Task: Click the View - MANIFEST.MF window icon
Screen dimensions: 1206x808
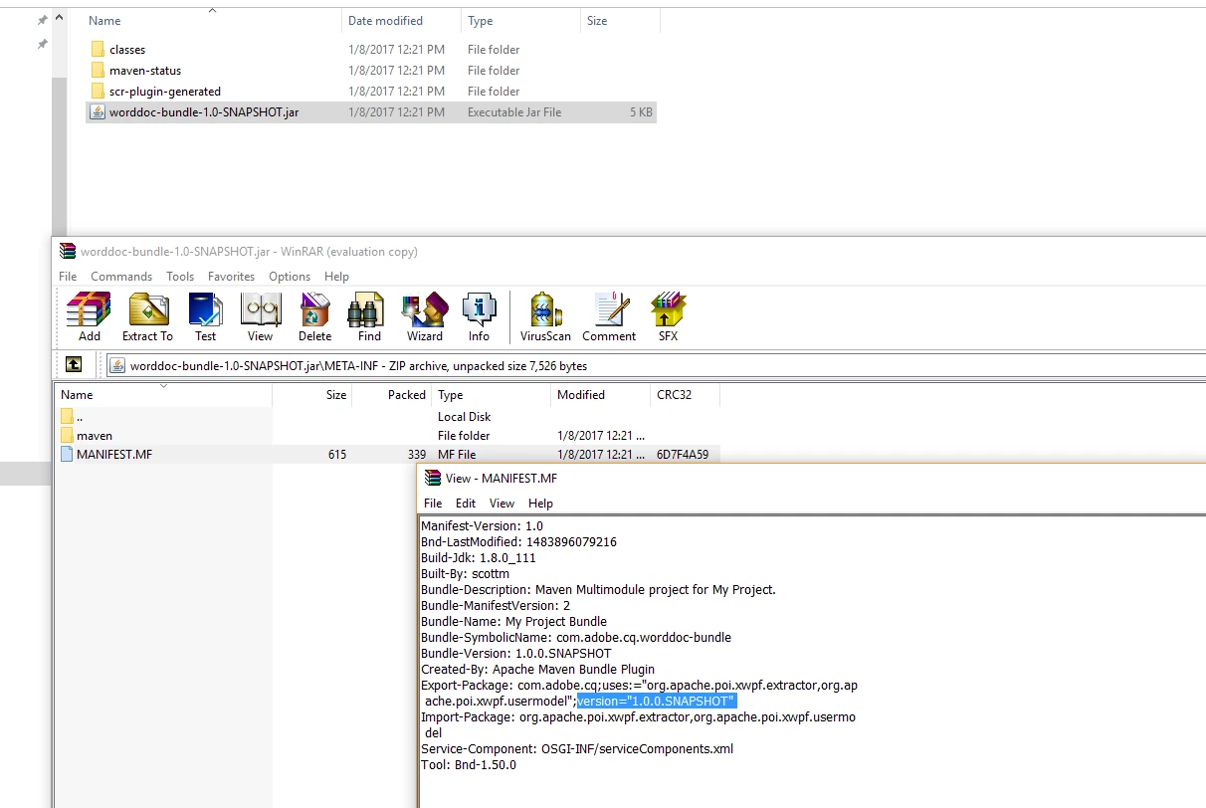Action: [433, 478]
